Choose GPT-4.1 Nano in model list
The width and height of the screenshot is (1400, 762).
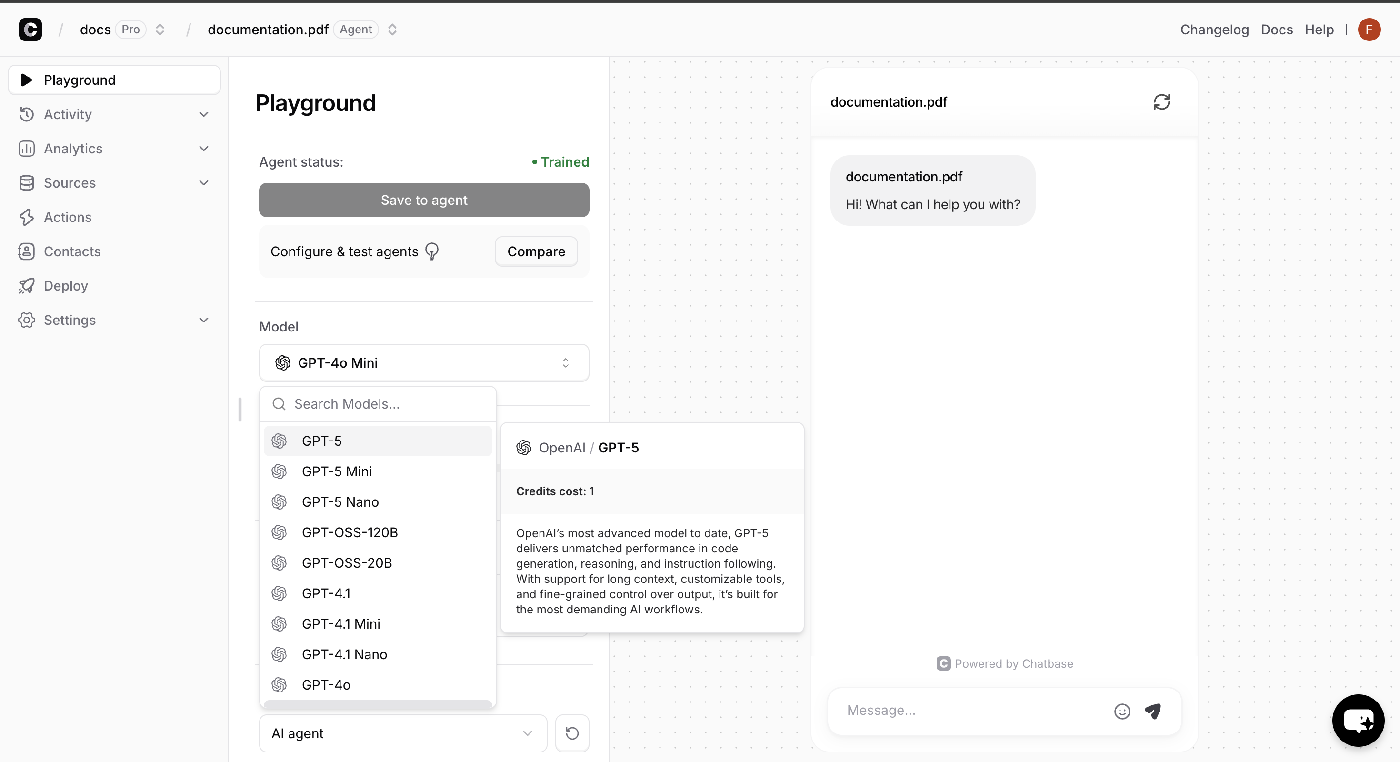click(x=345, y=654)
